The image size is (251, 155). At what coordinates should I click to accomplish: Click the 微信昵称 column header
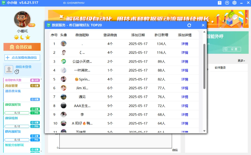click(x=82, y=35)
